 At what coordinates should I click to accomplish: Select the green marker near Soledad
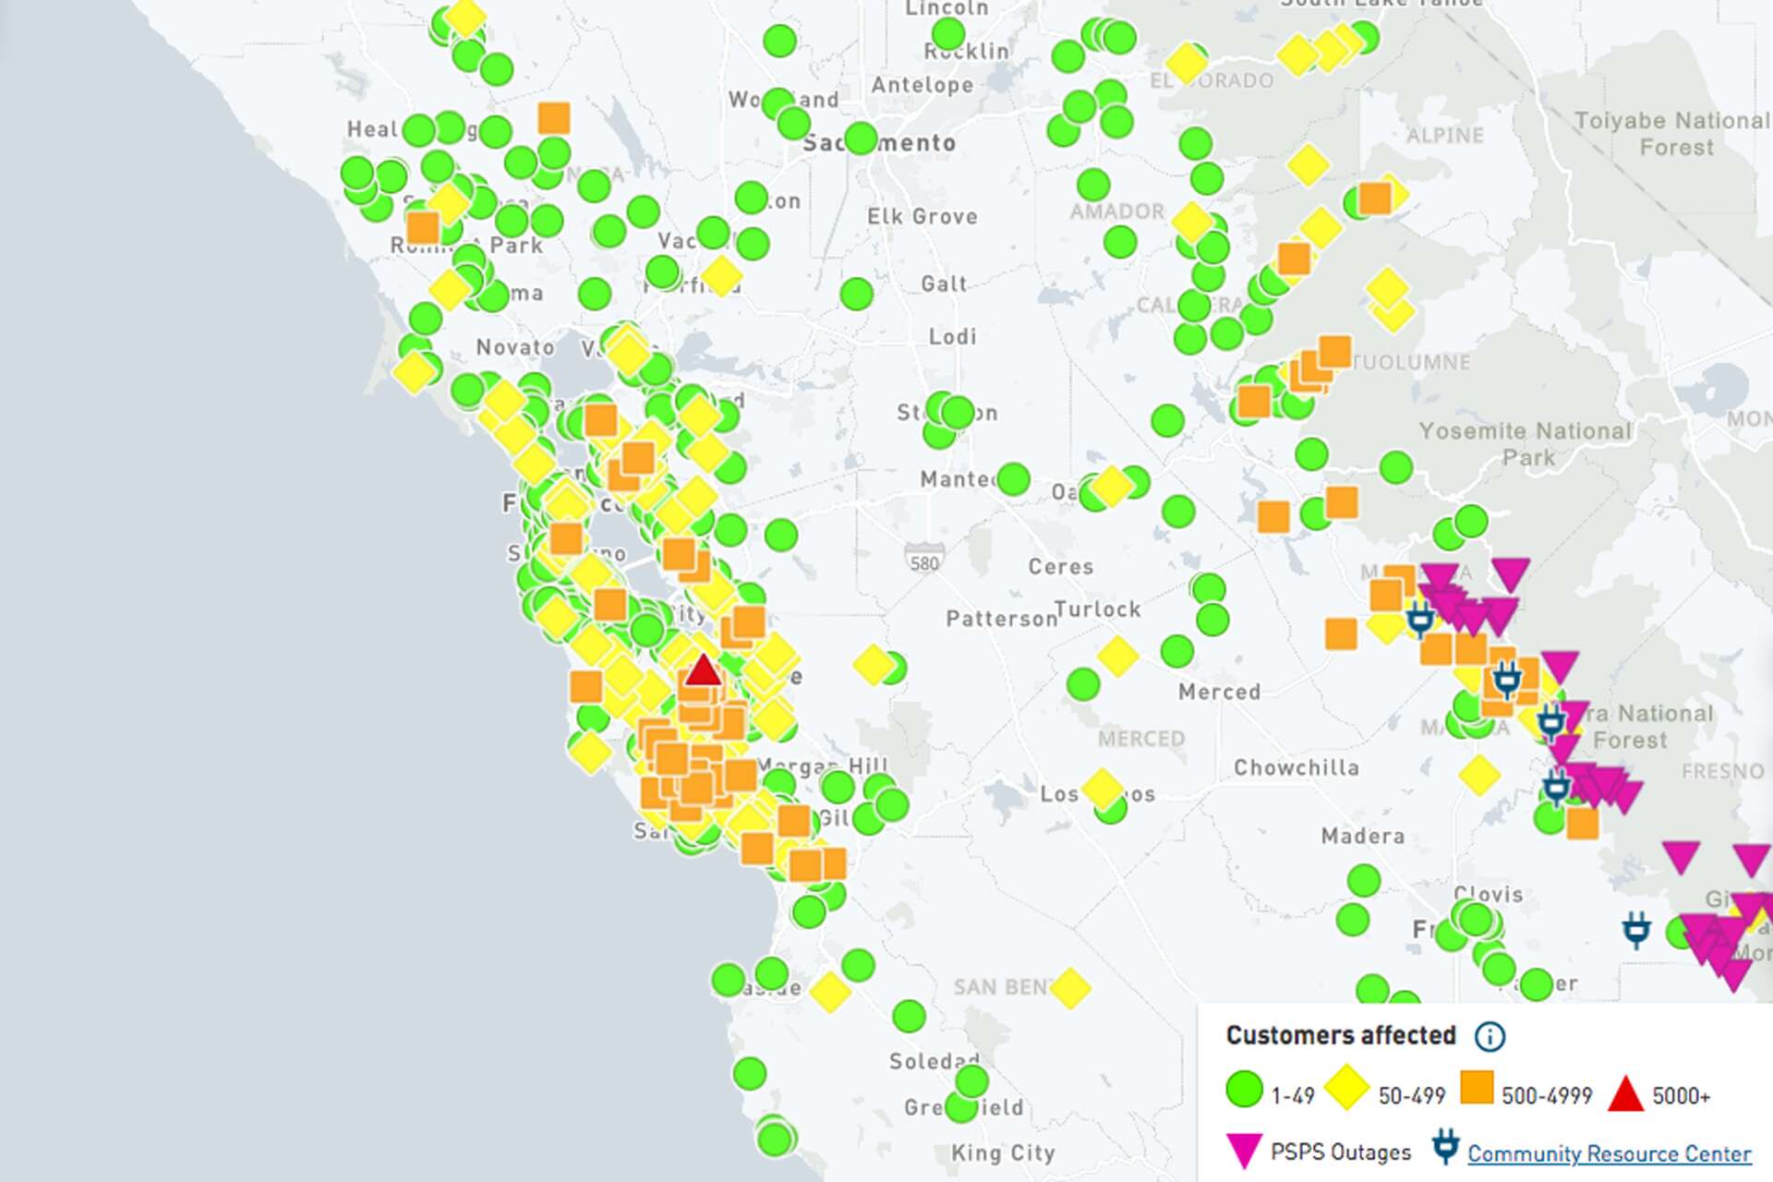tap(972, 1080)
